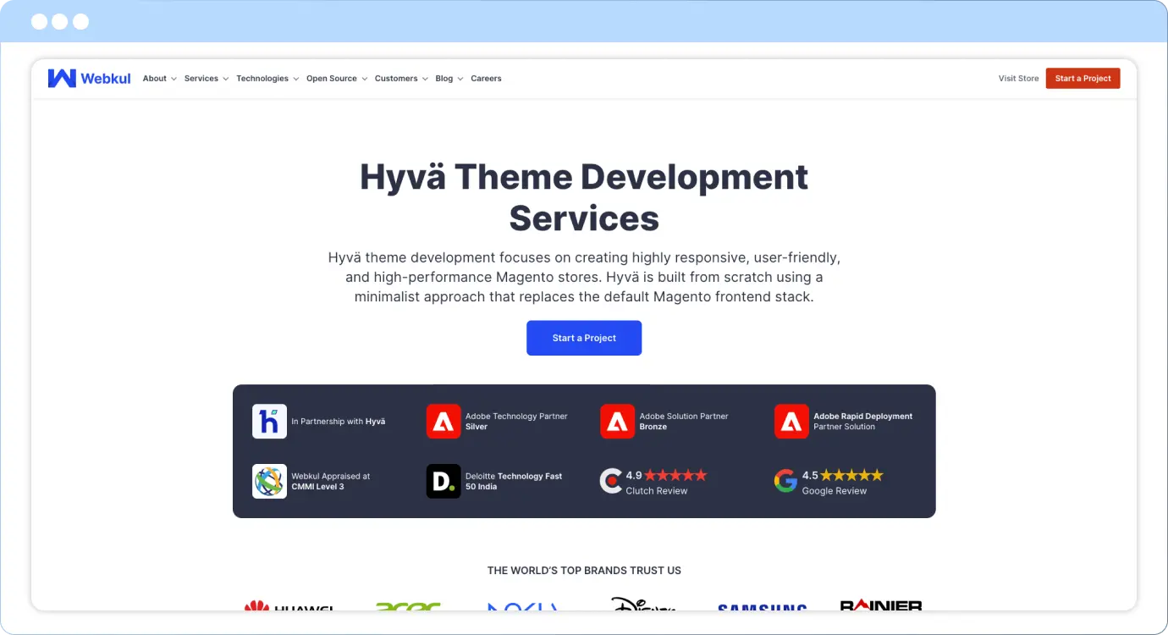1168x635 pixels.
Task: Click the Adobe Rapid Deployment Partner icon
Action: [791, 421]
